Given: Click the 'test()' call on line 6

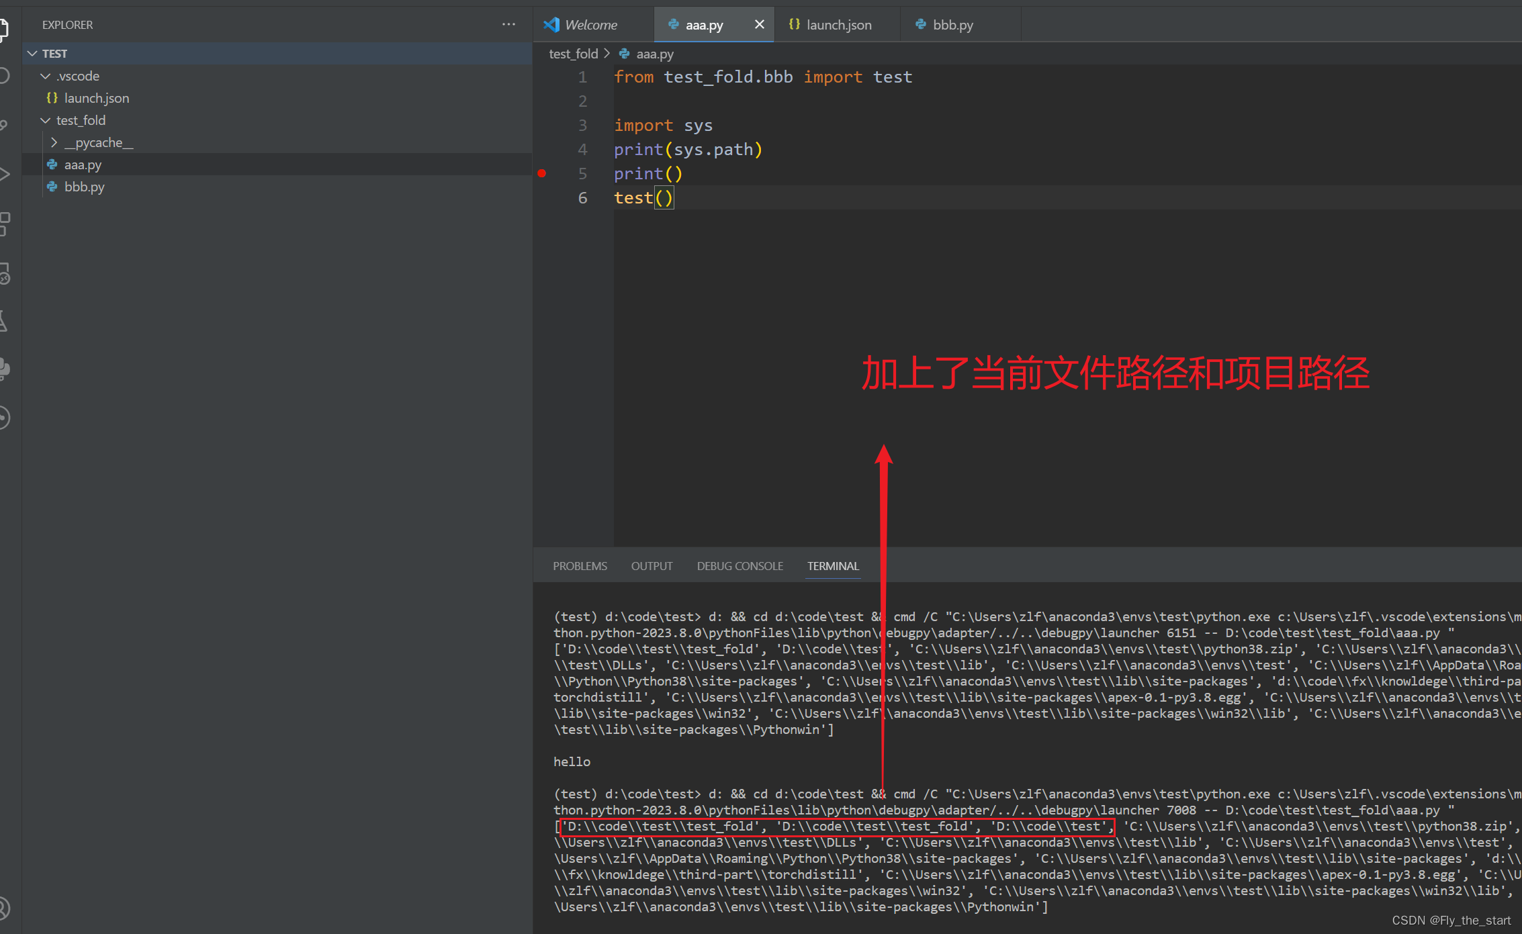Looking at the screenshot, I should [643, 198].
